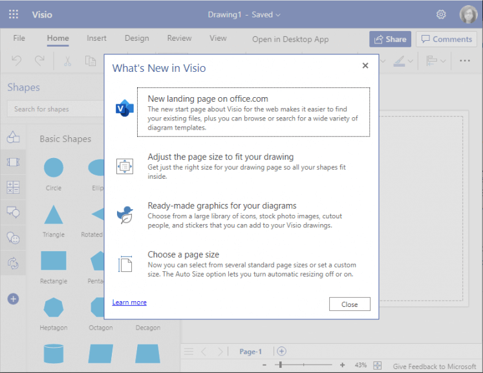
Task: Click the zoom in plus button
Action: (x=342, y=365)
